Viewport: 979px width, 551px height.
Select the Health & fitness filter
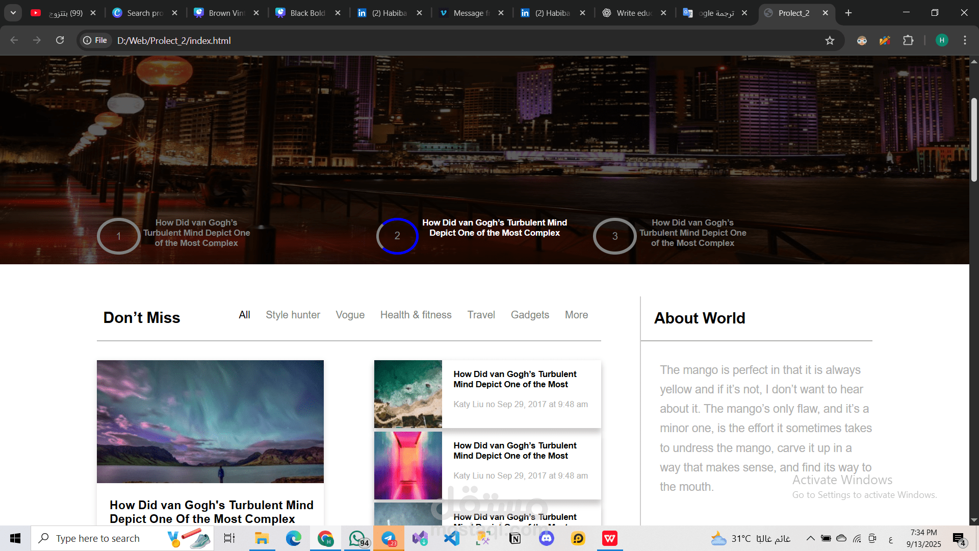point(416,315)
